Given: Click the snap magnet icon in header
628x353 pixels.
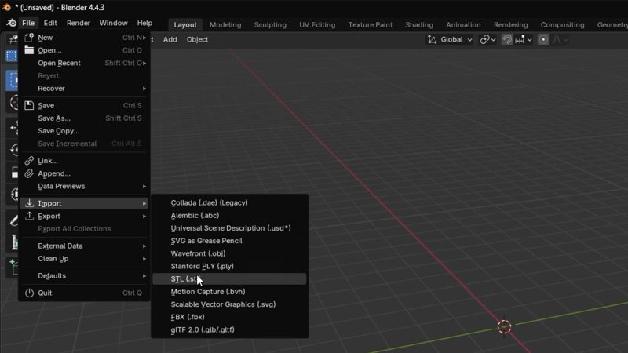Looking at the screenshot, I should [x=508, y=39].
